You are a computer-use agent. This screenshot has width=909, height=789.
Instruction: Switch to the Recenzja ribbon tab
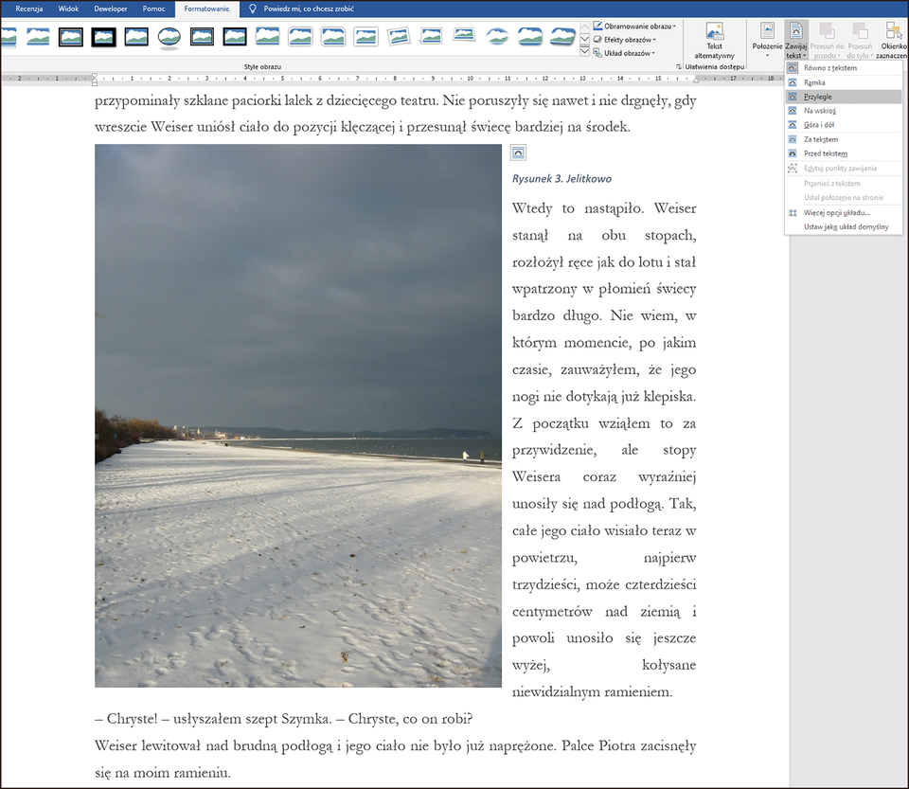pyautogui.click(x=28, y=9)
